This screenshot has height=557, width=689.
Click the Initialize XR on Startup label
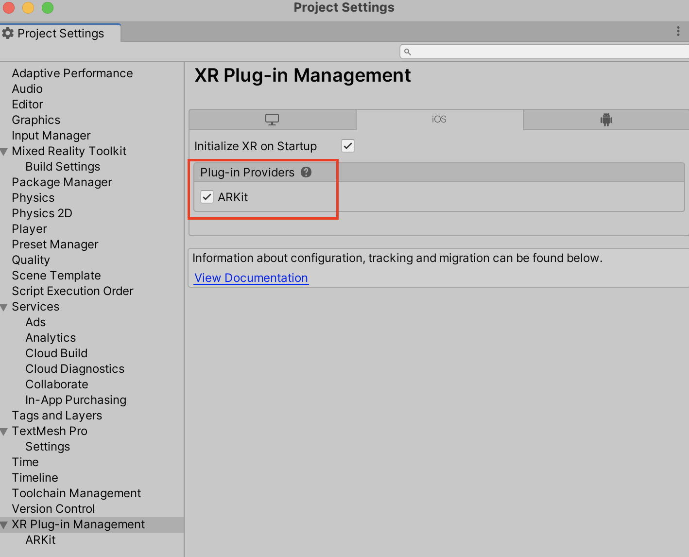pyautogui.click(x=256, y=146)
